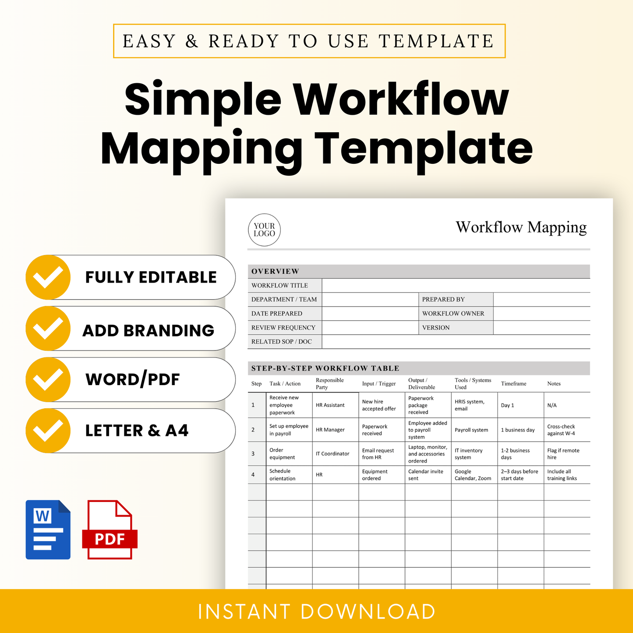This screenshot has width=633, height=633.
Task: Click the 'Flag if remote hire' cell
Action: pos(567,454)
